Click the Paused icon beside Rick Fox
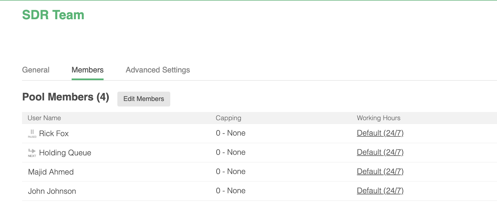 tap(32, 133)
